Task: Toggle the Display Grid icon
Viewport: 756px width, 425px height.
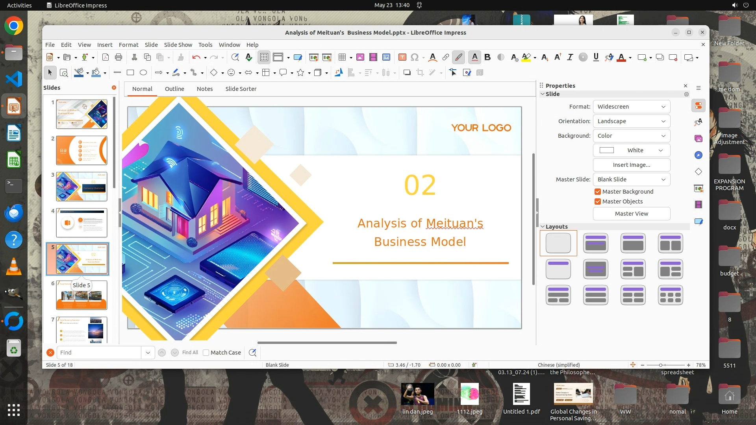Action: pos(264,57)
